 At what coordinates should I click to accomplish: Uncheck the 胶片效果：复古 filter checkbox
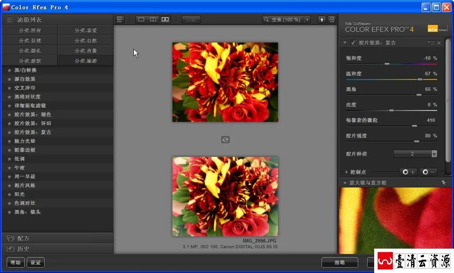pyautogui.click(x=353, y=43)
